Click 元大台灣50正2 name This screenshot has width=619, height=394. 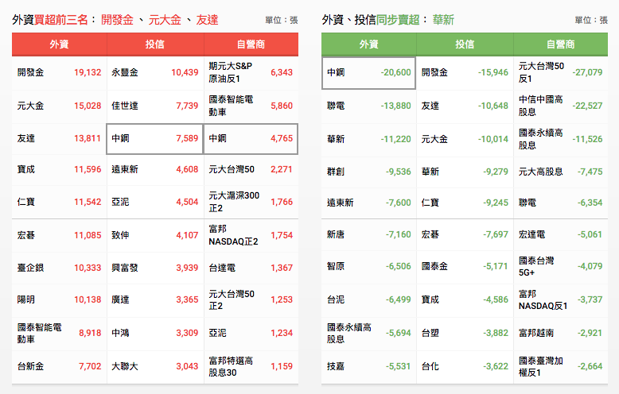click(x=232, y=299)
